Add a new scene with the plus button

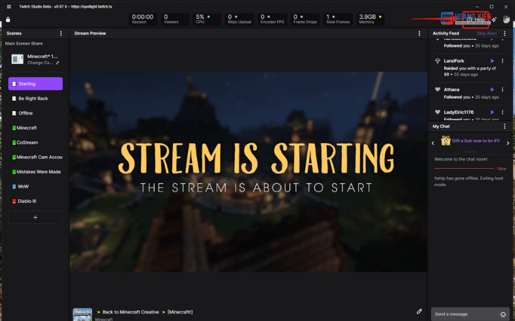[35, 218]
